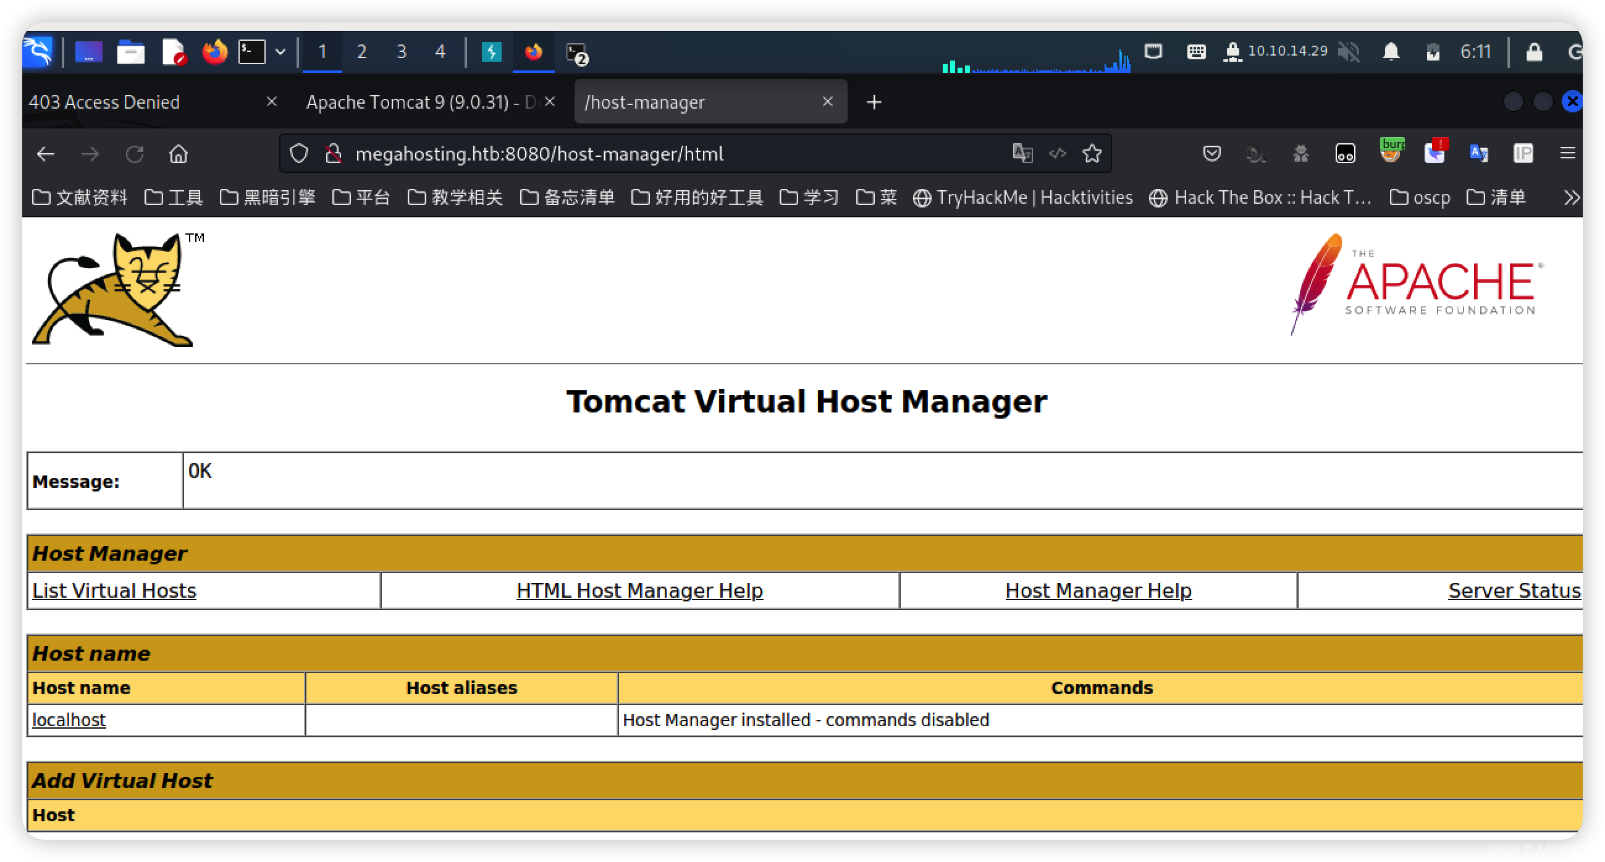Expand the terminal launcher dropdown arrow

pyautogui.click(x=280, y=52)
